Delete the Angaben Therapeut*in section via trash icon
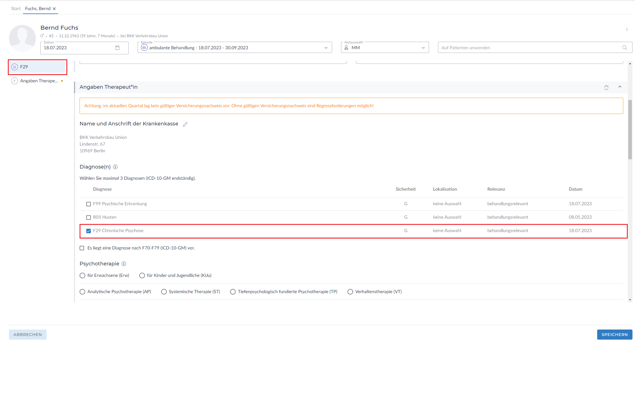The image size is (635, 418). pyautogui.click(x=606, y=88)
